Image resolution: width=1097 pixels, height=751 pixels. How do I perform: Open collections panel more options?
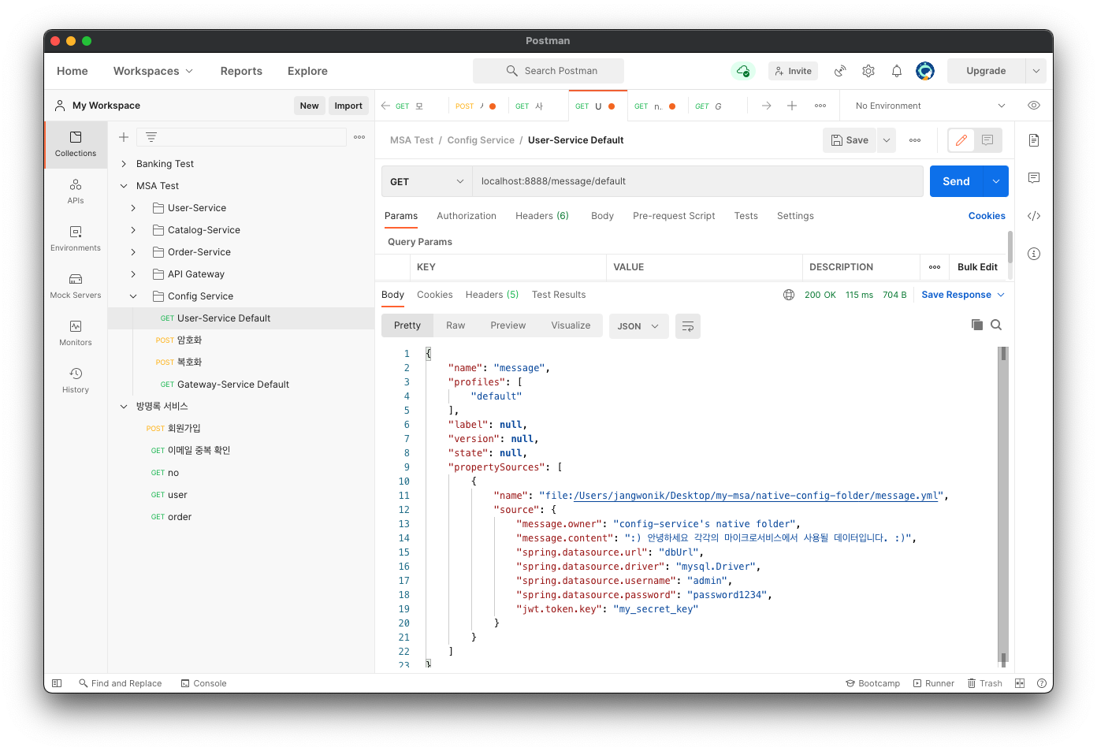[359, 137]
